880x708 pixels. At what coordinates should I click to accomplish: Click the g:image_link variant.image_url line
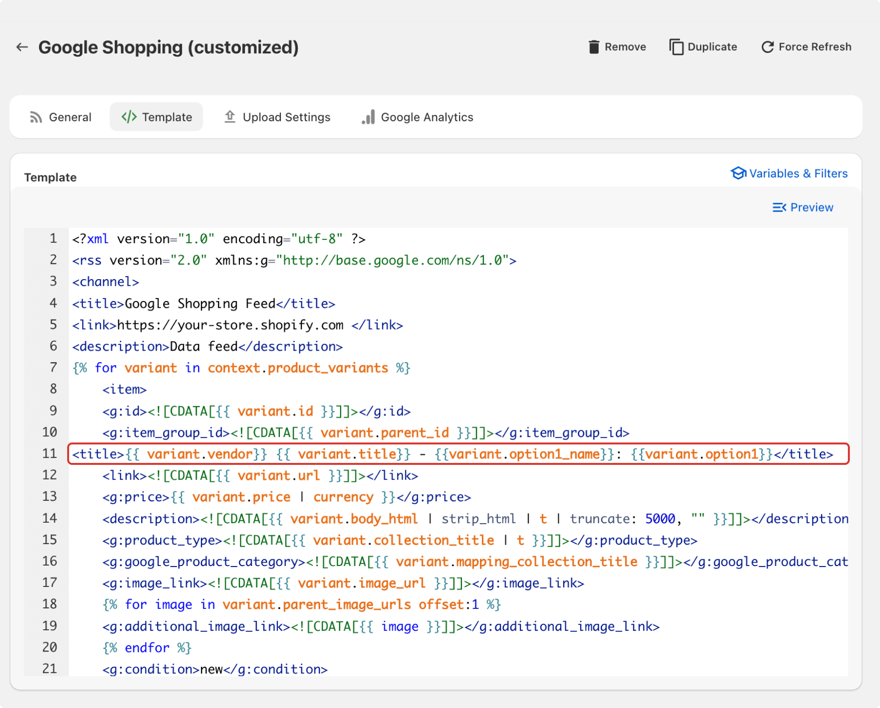click(x=343, y=583)
